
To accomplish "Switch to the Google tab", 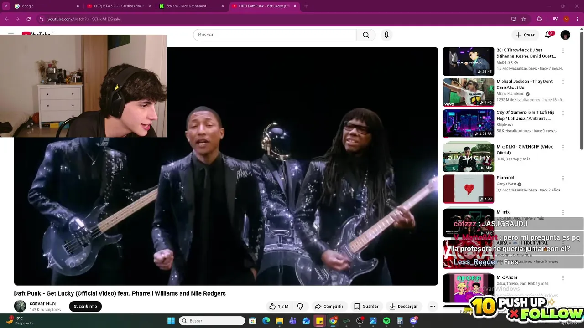I will tap(47, 6).
